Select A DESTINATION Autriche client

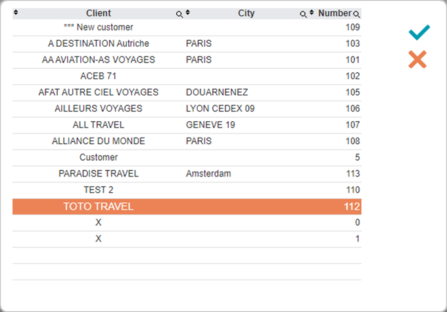click(187, 43)
